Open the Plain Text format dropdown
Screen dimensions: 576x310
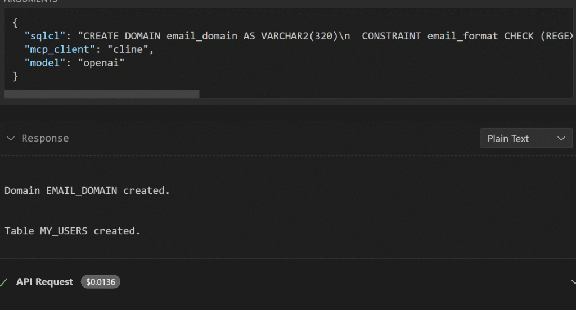tap(526, 138)
